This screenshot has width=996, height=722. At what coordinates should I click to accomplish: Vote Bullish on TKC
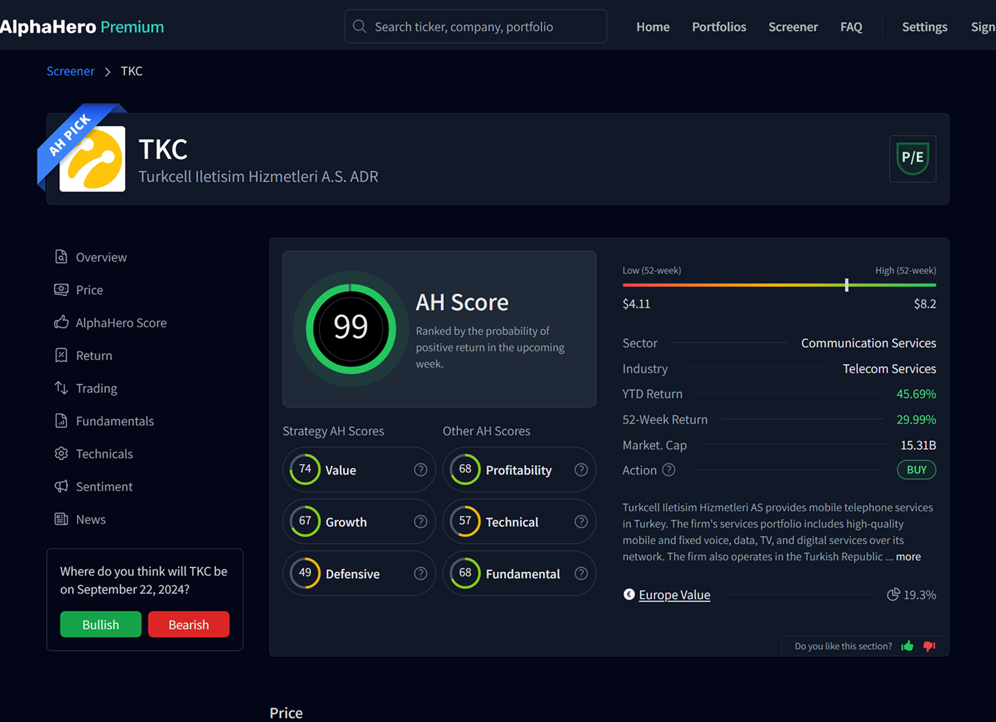click(x=101, y=624)
